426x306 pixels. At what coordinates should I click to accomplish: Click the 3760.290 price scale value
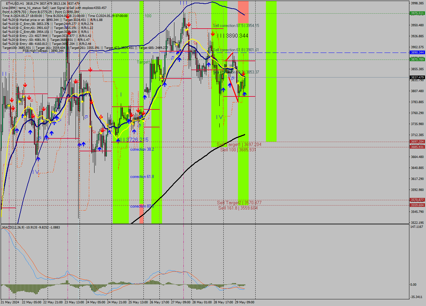coord(417,113)
